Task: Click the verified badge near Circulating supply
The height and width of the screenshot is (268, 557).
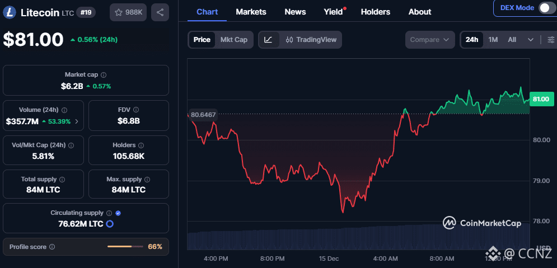Action: pyautogui.click(x=118, y=213)
